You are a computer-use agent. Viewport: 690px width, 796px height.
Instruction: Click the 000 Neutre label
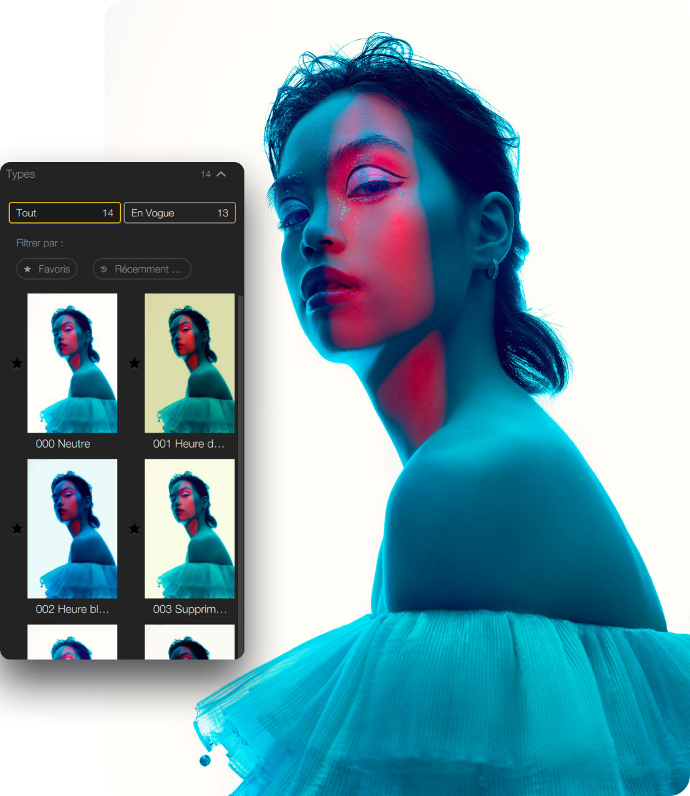63,444
